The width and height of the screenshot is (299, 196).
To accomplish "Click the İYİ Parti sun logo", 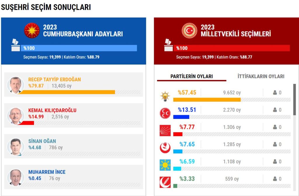I will (x=165, y=165).
